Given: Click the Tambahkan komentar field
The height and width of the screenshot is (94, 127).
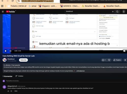Looking at the screenshot, I should (67, 81).
